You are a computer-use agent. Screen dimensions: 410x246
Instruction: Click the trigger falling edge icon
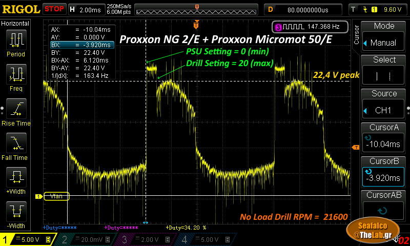[x=365, y=10]
